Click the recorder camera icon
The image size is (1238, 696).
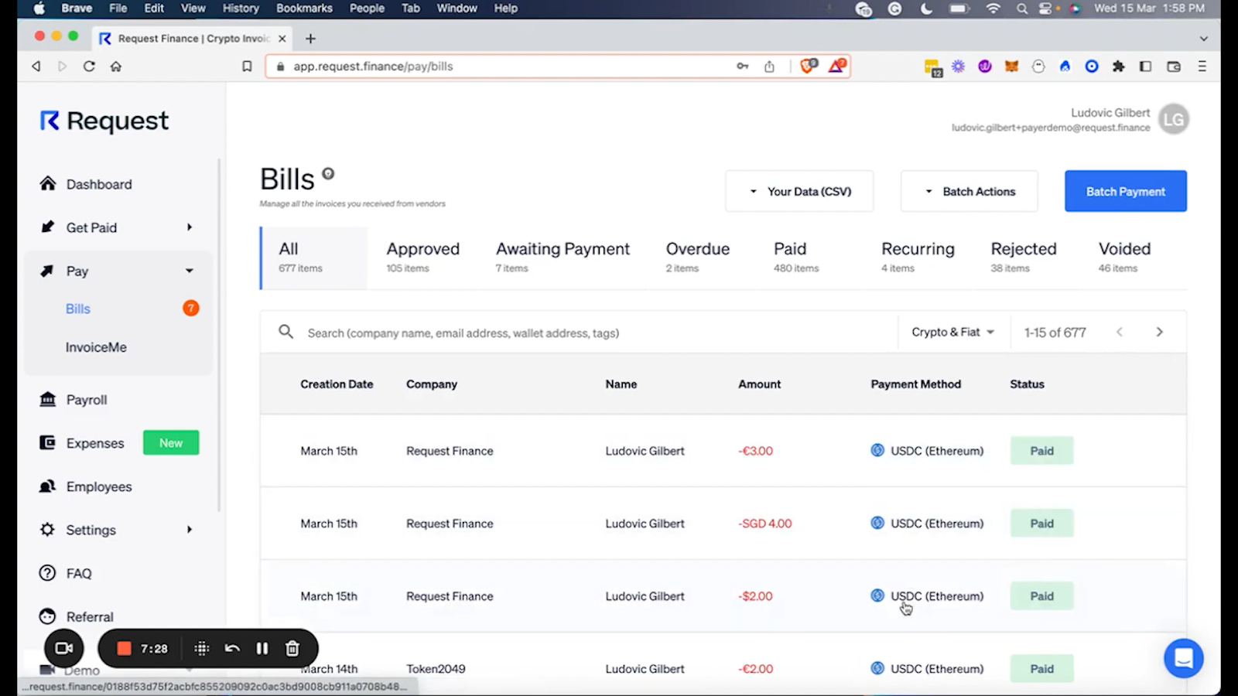tap(64, 648)
